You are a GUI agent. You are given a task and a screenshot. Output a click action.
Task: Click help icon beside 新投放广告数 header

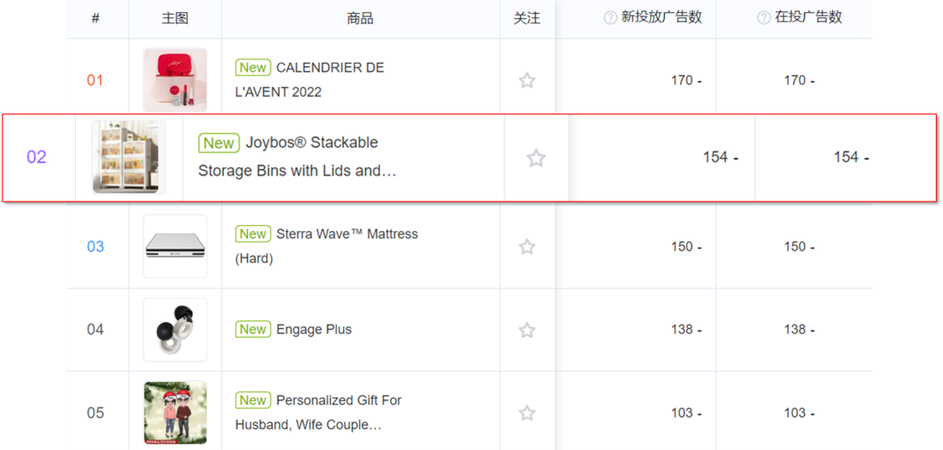[x=609, y=18]
